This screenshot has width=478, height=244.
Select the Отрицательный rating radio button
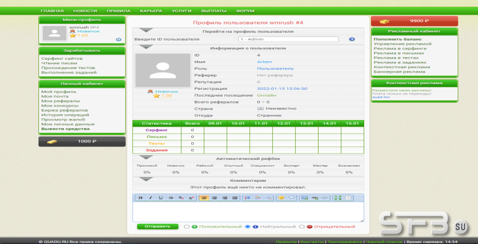(301, 227)
